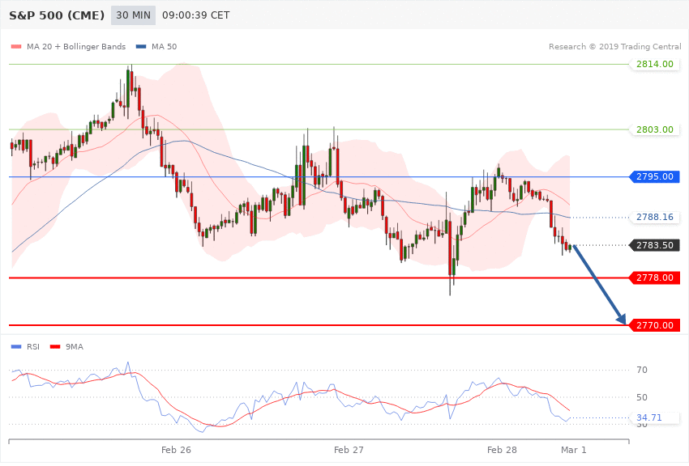This screenshot has width=689, height=466.
Task: Click the blue MA 50 legend swatch
Action: point(141,46)
